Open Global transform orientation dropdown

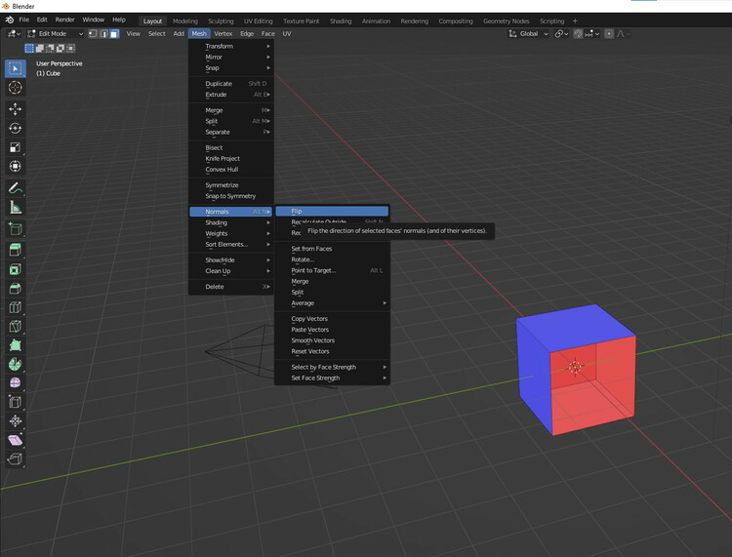click(529, 34)
